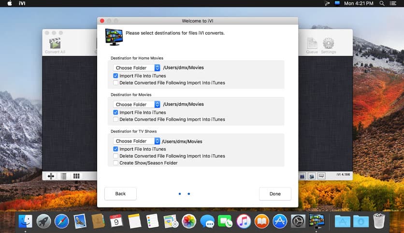The width and height of the screenshot is (404, 233).
Task: Click the Back button
Action: pyautogui.click(x=120, y=194)
